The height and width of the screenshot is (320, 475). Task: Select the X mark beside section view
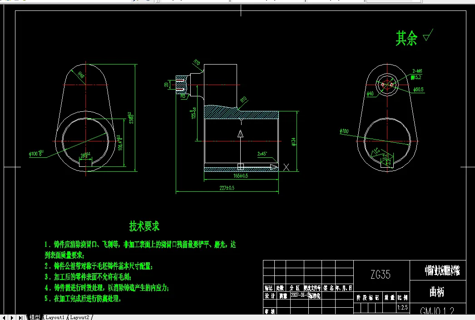(x=286, y=167)
